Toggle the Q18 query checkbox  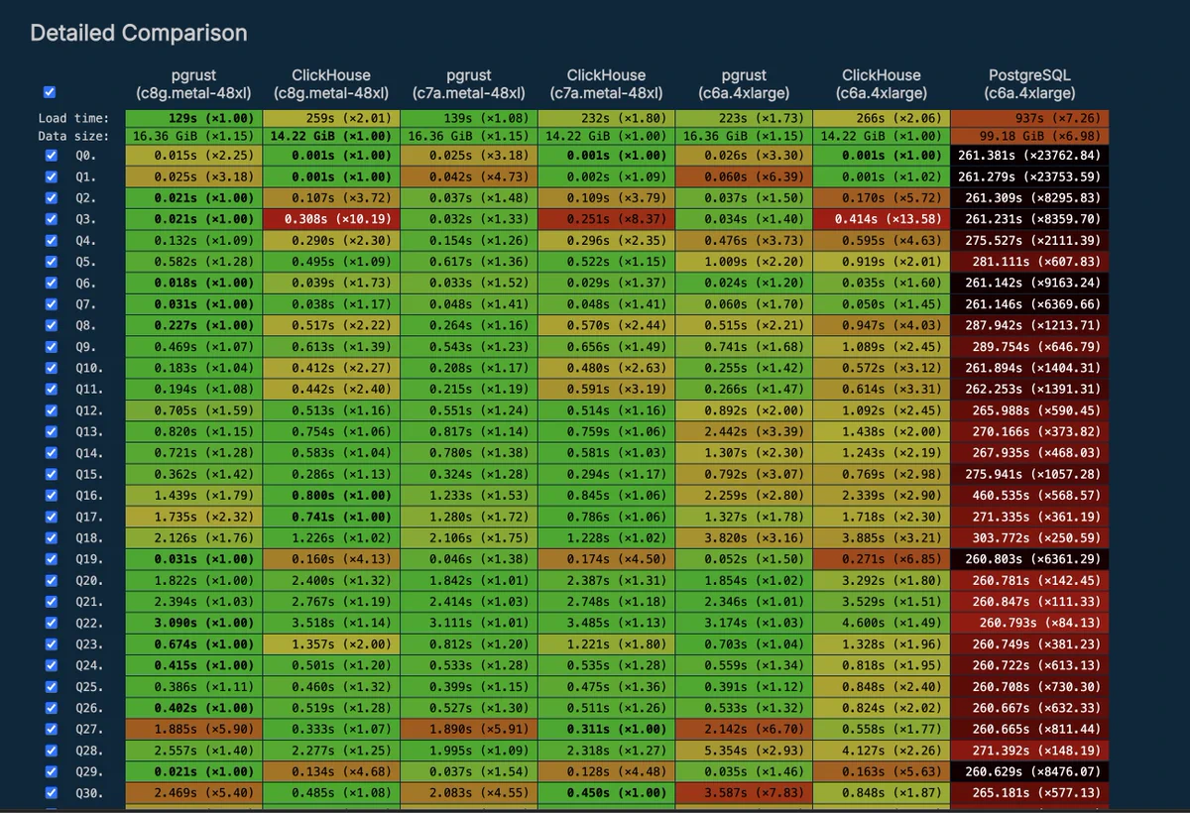tap(51, 537)
